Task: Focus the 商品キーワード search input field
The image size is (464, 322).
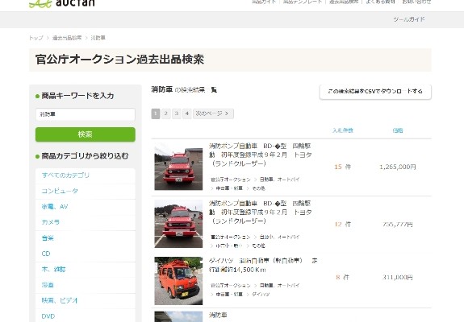Action: 86,114
